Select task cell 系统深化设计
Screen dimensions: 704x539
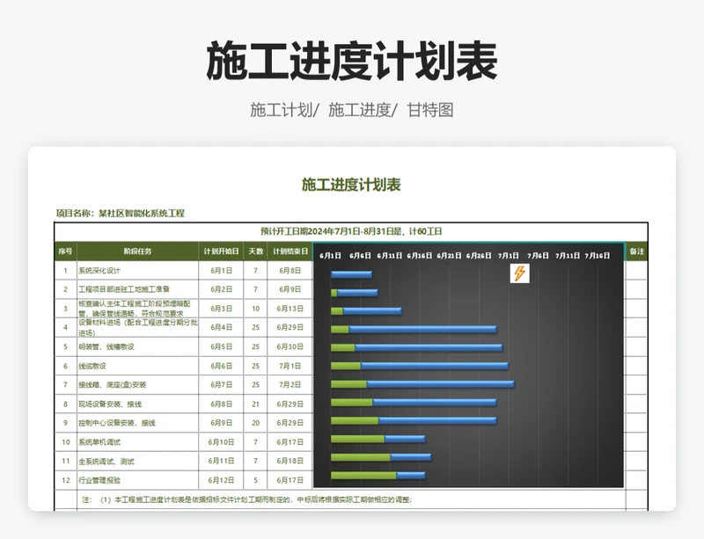pos(138,271)
